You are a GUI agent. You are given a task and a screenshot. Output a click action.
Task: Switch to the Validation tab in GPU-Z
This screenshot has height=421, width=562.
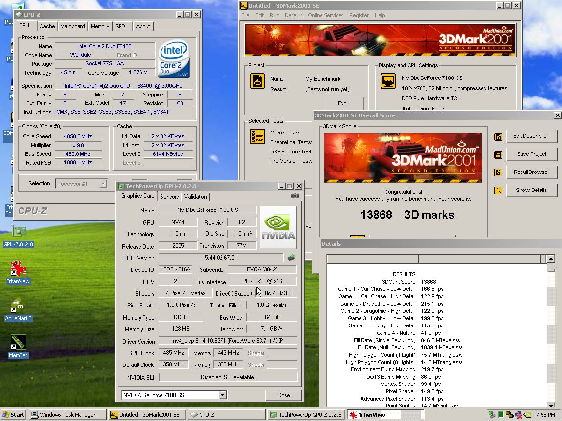tap(195, 196)
